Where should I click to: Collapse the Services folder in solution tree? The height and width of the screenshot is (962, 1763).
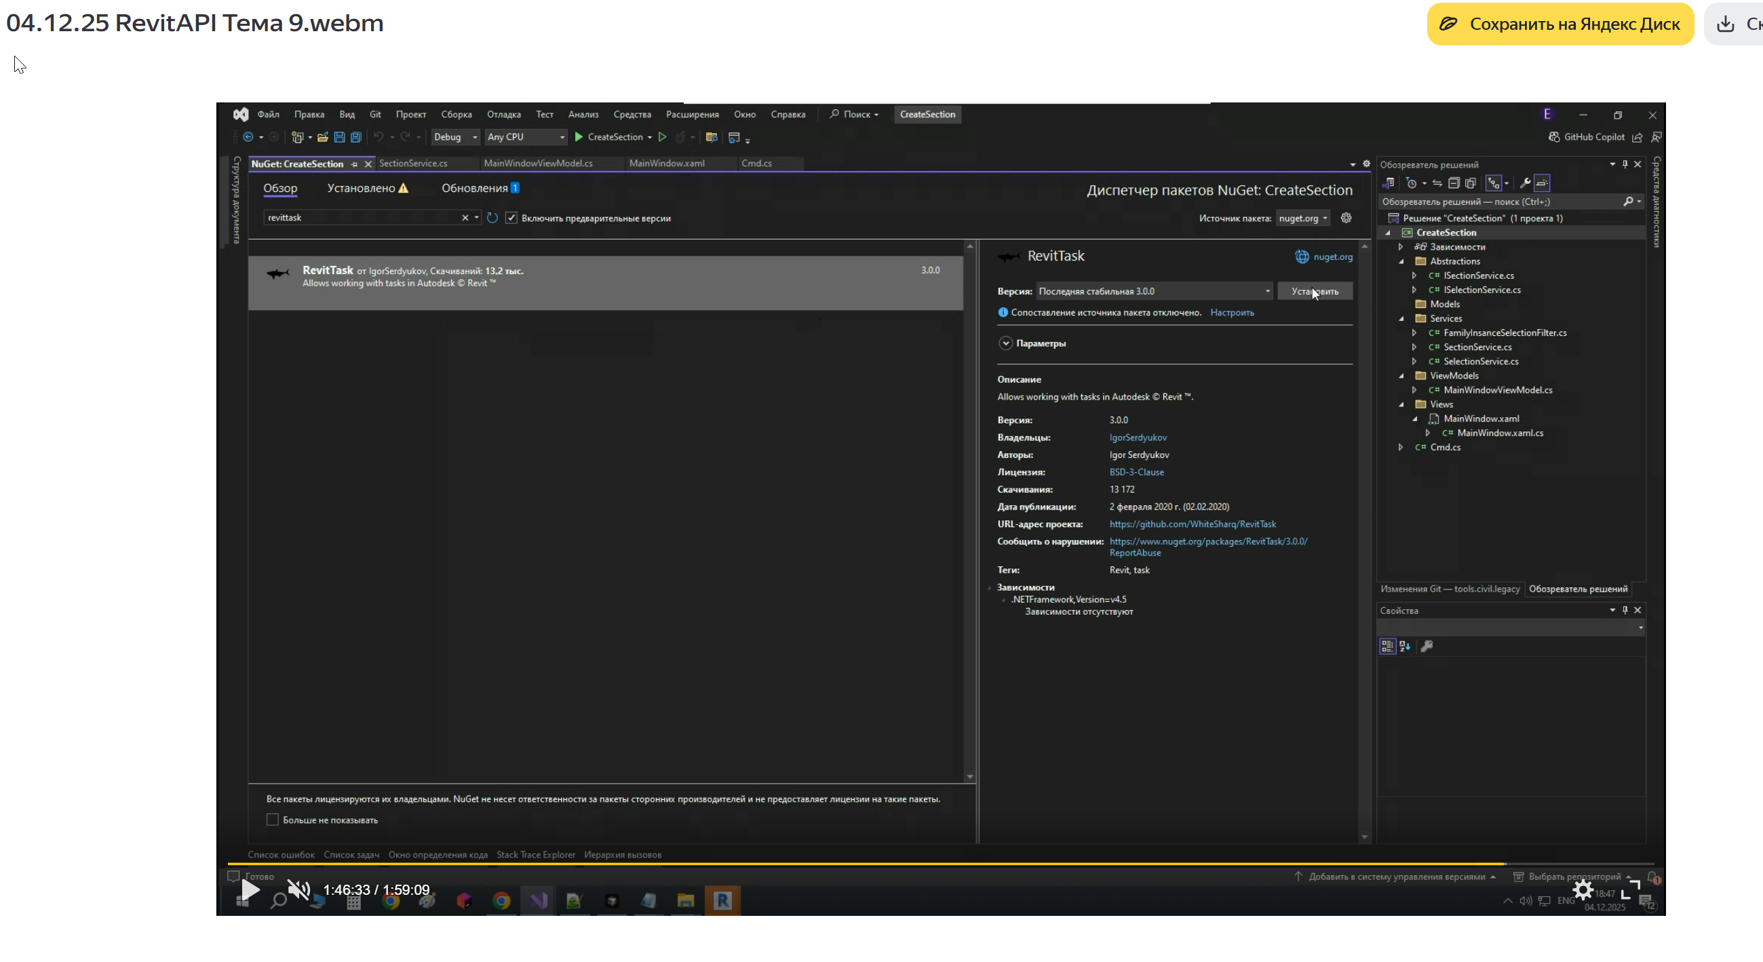point(1401,318)
